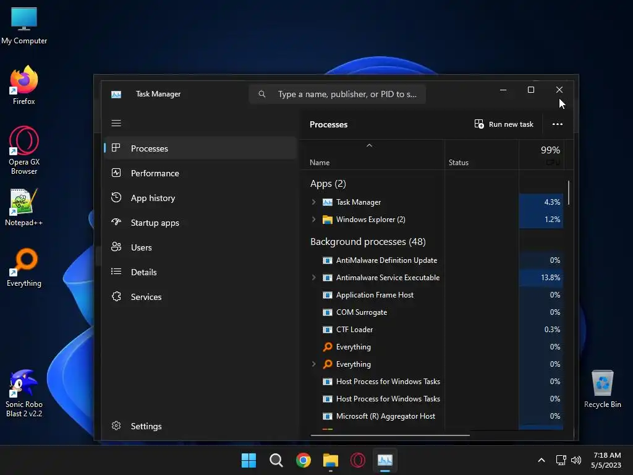Open the three-dot more options menu
Image resolution: width=633 pixels, height=475 pixels.
click(558, 124)
